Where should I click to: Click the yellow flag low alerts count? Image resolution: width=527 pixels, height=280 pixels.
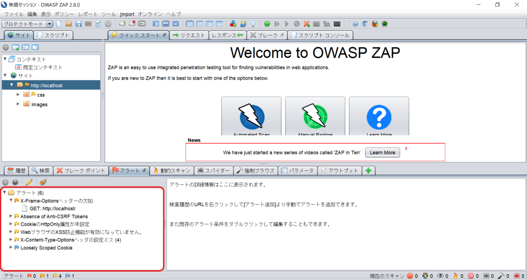pos(57,276)
